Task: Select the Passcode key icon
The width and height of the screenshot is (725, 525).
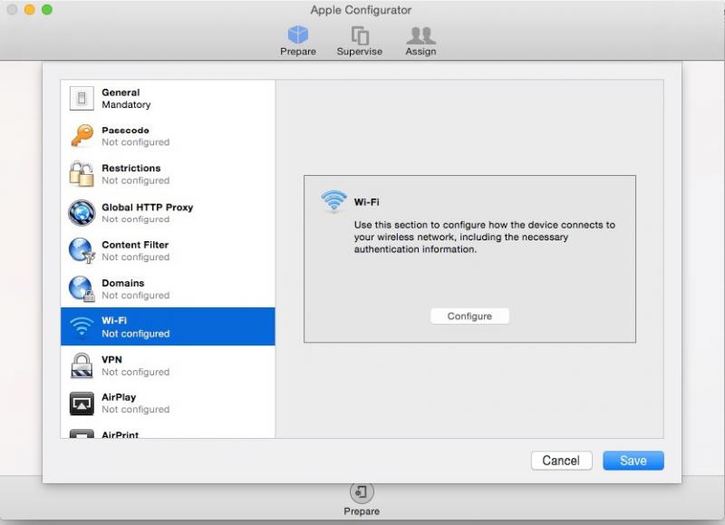Action: (x=82, y=136)
